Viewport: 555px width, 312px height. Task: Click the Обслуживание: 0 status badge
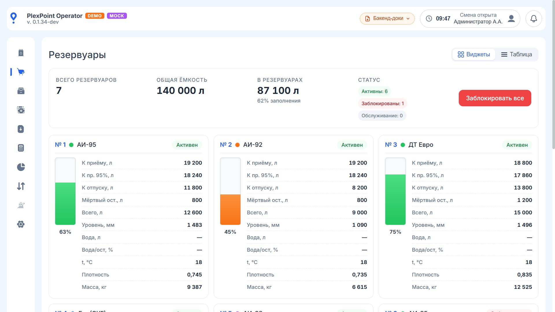[x=382, y=116]
